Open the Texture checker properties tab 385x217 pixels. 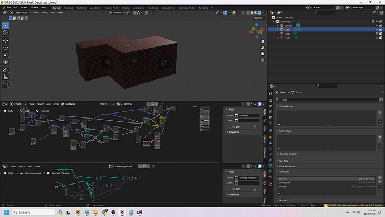(x=270, y=184)
